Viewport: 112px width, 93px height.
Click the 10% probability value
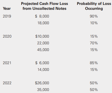point(94,23)
